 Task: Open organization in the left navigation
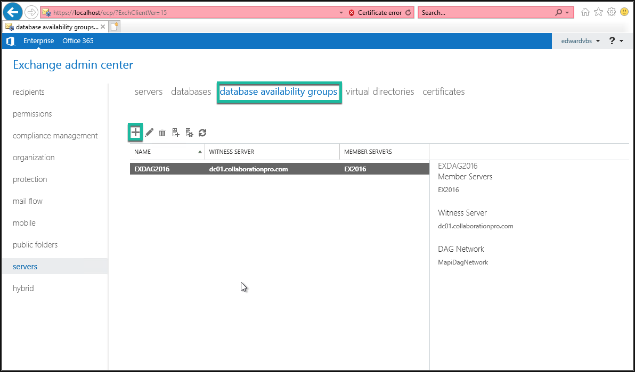(34, 158)
